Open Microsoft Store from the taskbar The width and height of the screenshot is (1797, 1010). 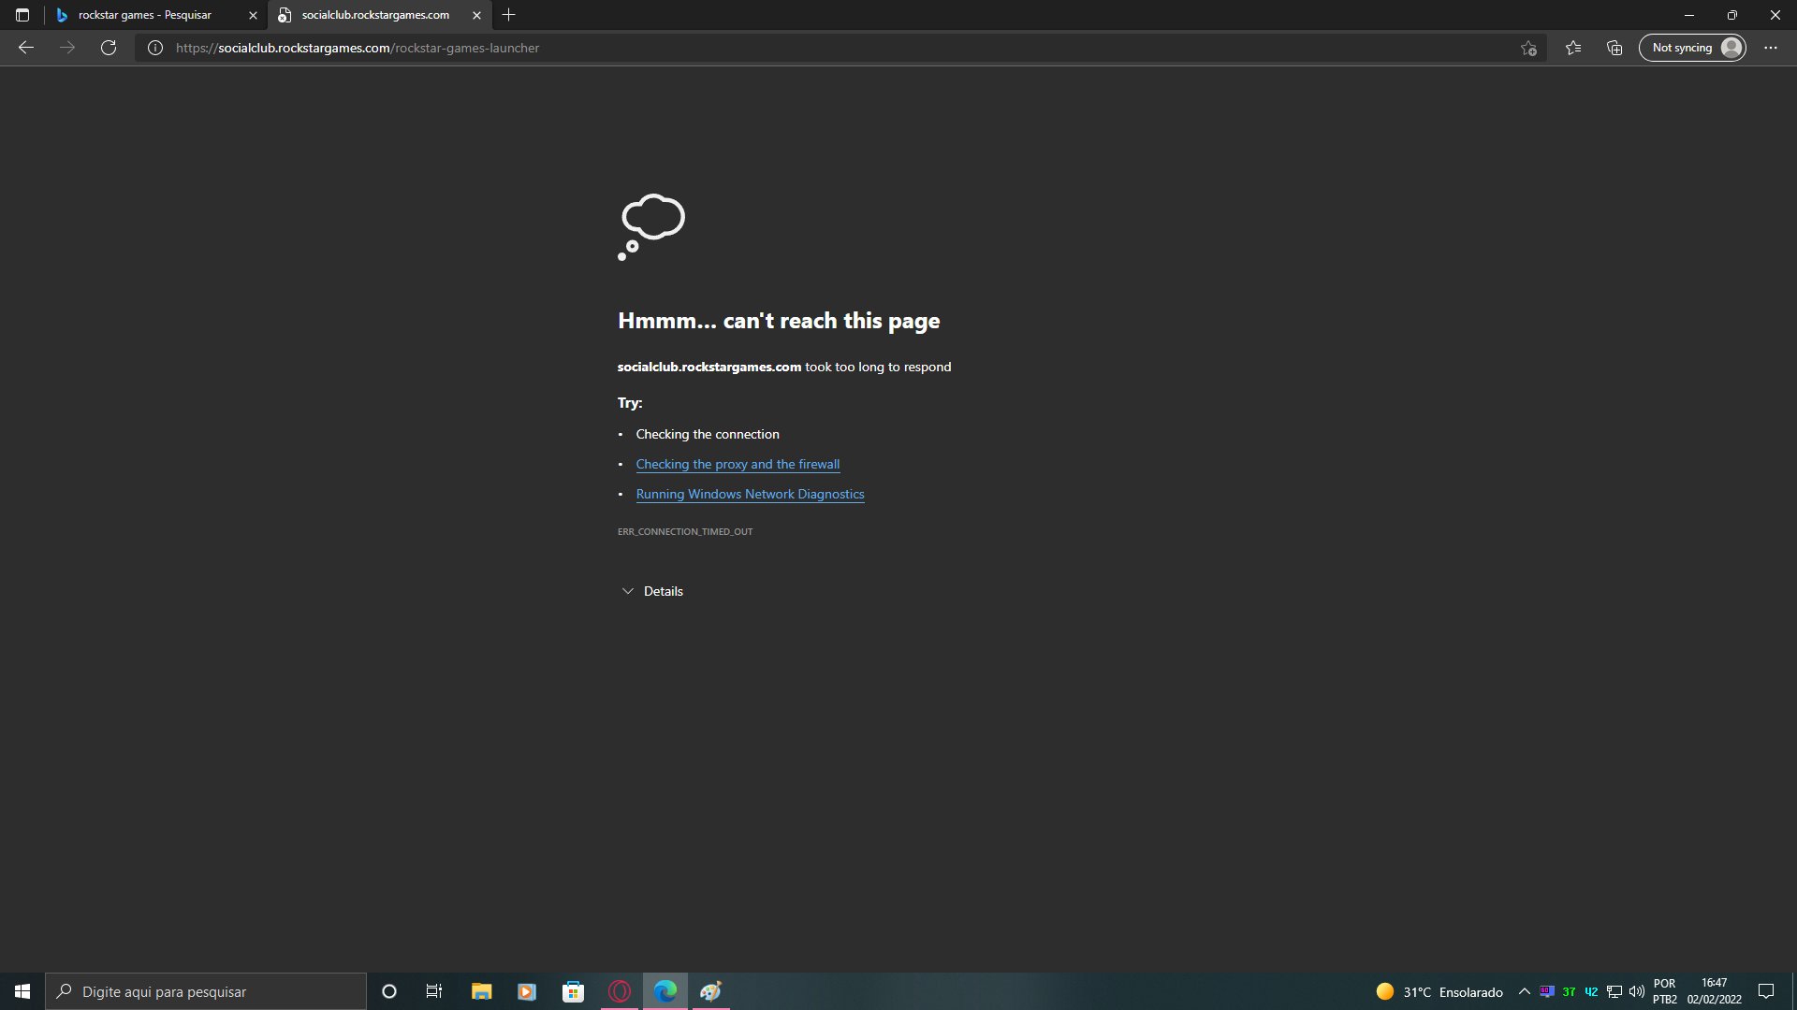point(573,991)
